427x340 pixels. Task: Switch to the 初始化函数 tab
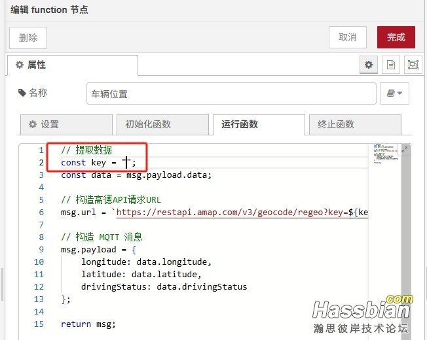[x=162, y=124]
